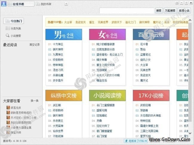Open novel 名门之蜜爱暖妻
Image resolution: width=194 pixels, height=145 pixels.
click(106, 105)
